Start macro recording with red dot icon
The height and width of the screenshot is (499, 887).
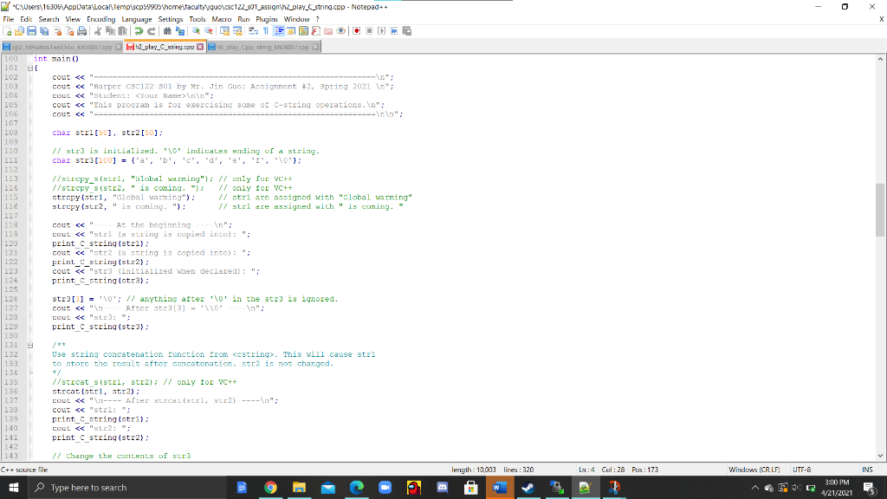[x=356, y=31]
